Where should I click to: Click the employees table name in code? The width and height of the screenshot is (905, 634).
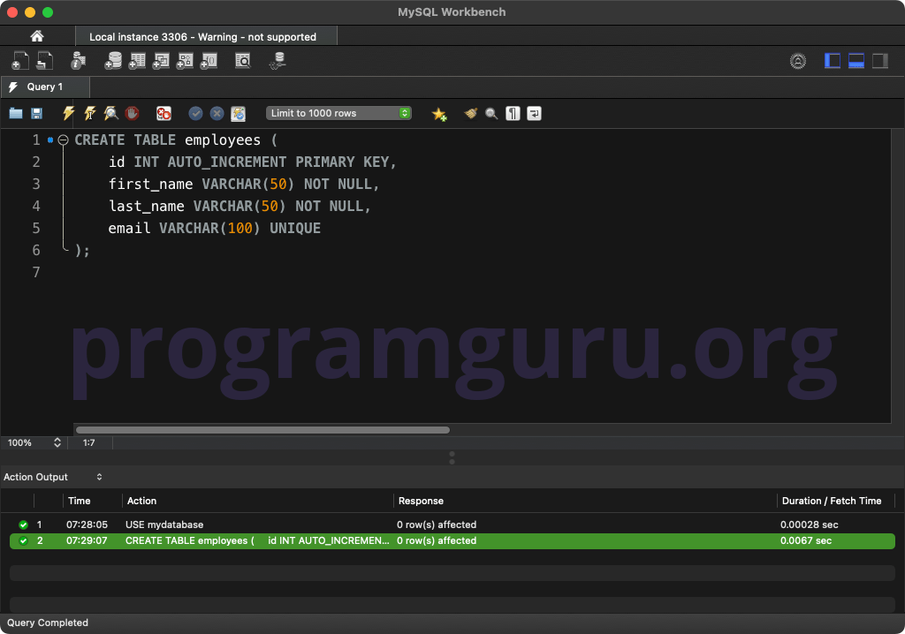(222, 140)
